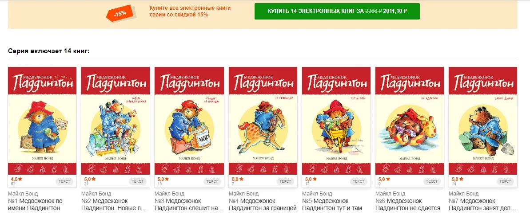Open book №1 cover with Paddington holding suitcase
Screen dimensions: 530x215
[42, 121]
